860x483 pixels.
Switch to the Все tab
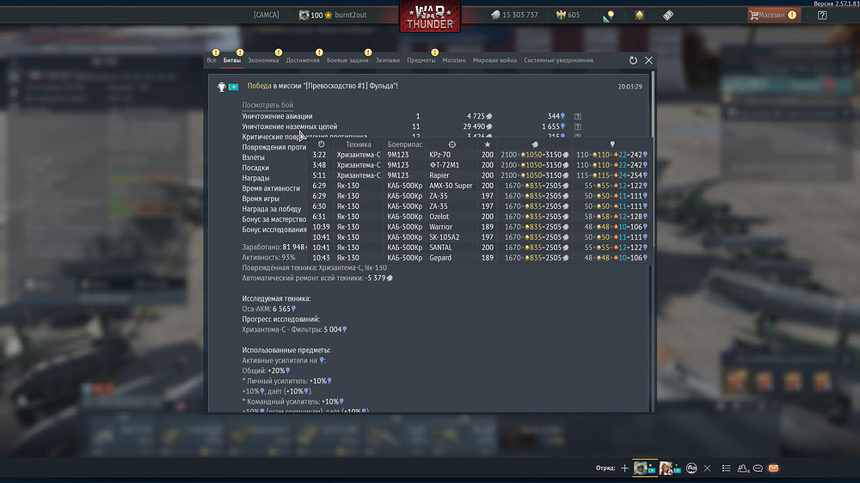212,60
